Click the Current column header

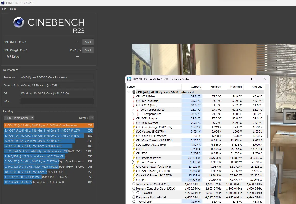pyautogui.click(x=192, y=87)
